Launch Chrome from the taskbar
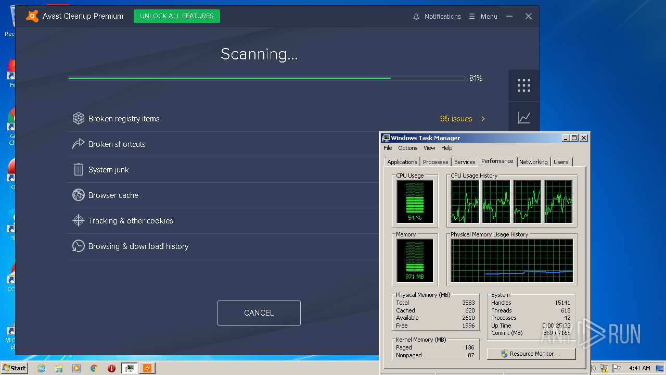Screen dimensions: 666x375 click(94, 368)
